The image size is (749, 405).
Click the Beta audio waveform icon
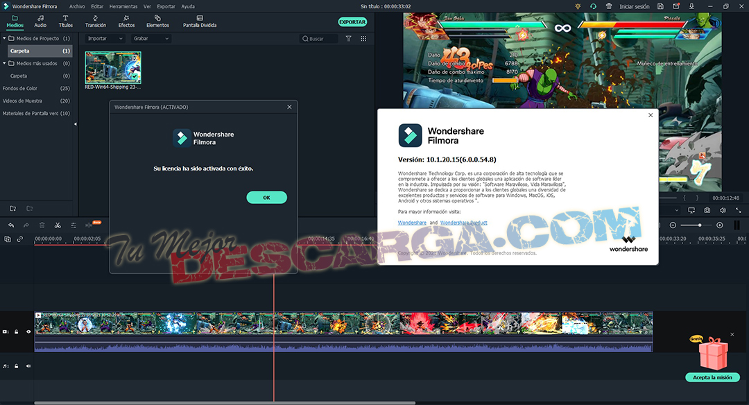[89, 225]
